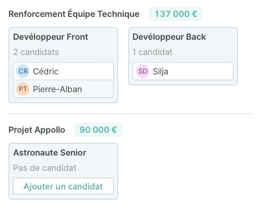The height and width of the screenshot is (208, 259).
Task: Select the Renforcement Équipe Technique heading
Action: click(x=74, y=14)
